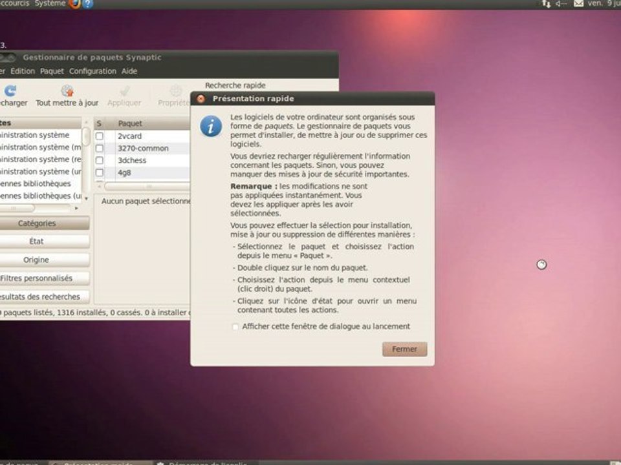The height and width of the screenshot is (465, 621).
Task: Click the Fermer button in dialog
Action: click(x=404, y=349)
